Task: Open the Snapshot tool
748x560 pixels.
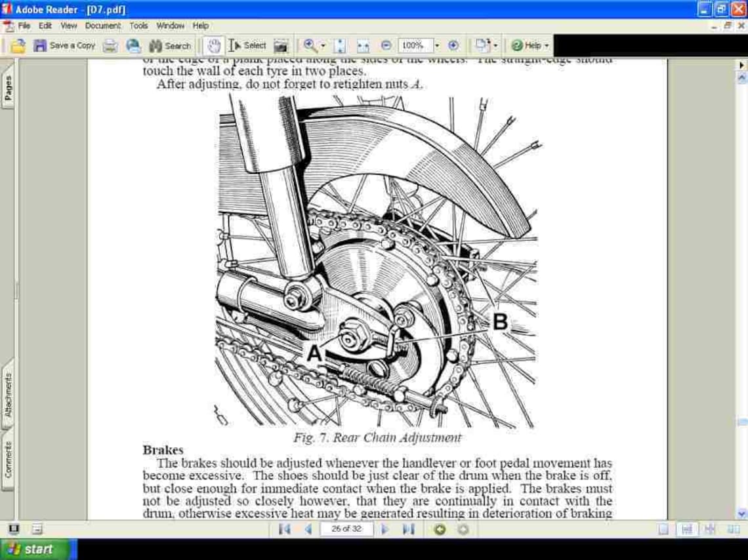Action: pos(281,45)
